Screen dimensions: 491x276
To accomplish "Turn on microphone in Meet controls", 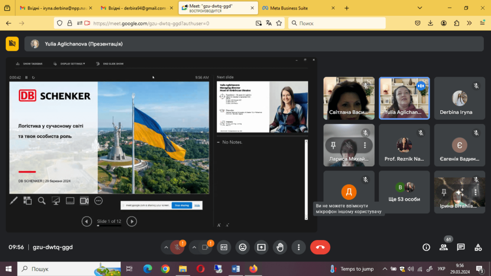I will (177, 247).
